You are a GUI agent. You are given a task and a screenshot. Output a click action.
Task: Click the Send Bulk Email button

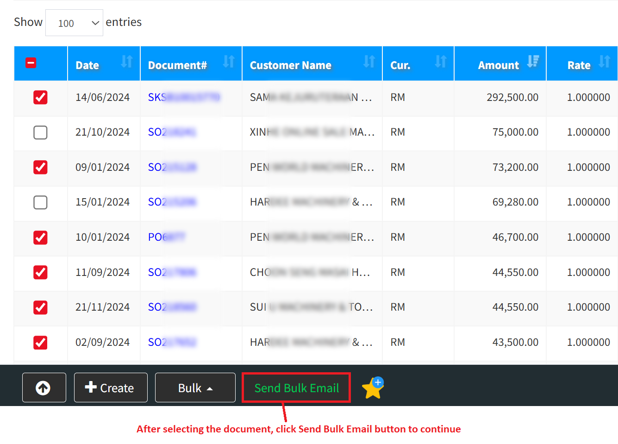click(296, 388)
